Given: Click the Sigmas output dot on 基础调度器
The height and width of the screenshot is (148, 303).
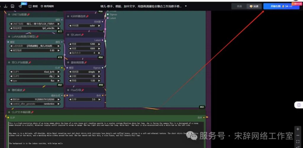Looking at the screenshot, I should point(102,68).
